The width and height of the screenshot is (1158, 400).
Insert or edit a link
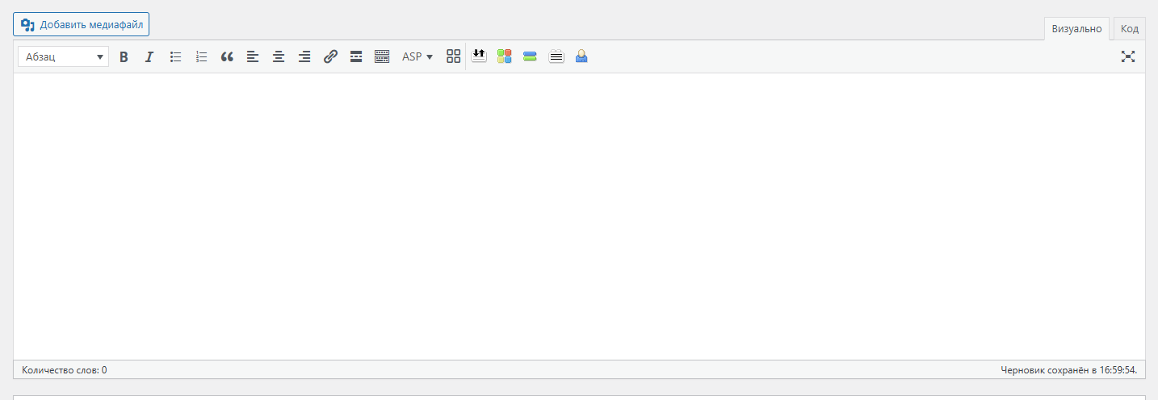330,56
